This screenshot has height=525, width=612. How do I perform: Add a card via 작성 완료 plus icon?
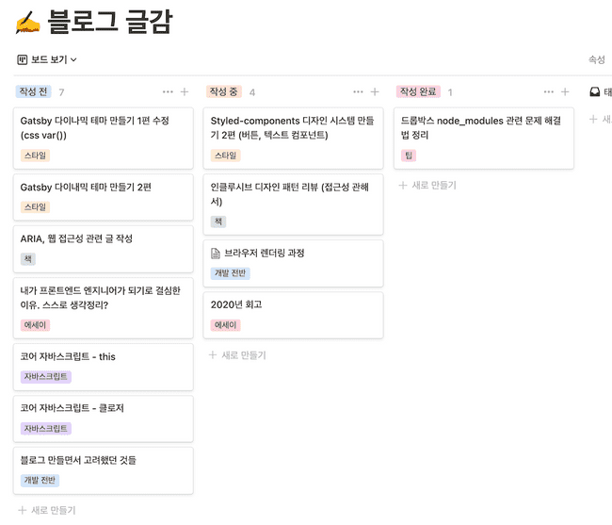pyautogui.click(x=565, y=91)
